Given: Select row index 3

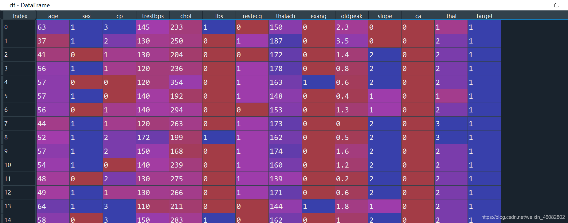Looking at the screenshot, I should (18, 68).
